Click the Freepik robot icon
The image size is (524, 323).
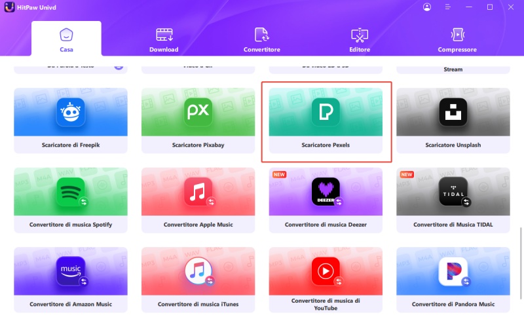(71, 112)
